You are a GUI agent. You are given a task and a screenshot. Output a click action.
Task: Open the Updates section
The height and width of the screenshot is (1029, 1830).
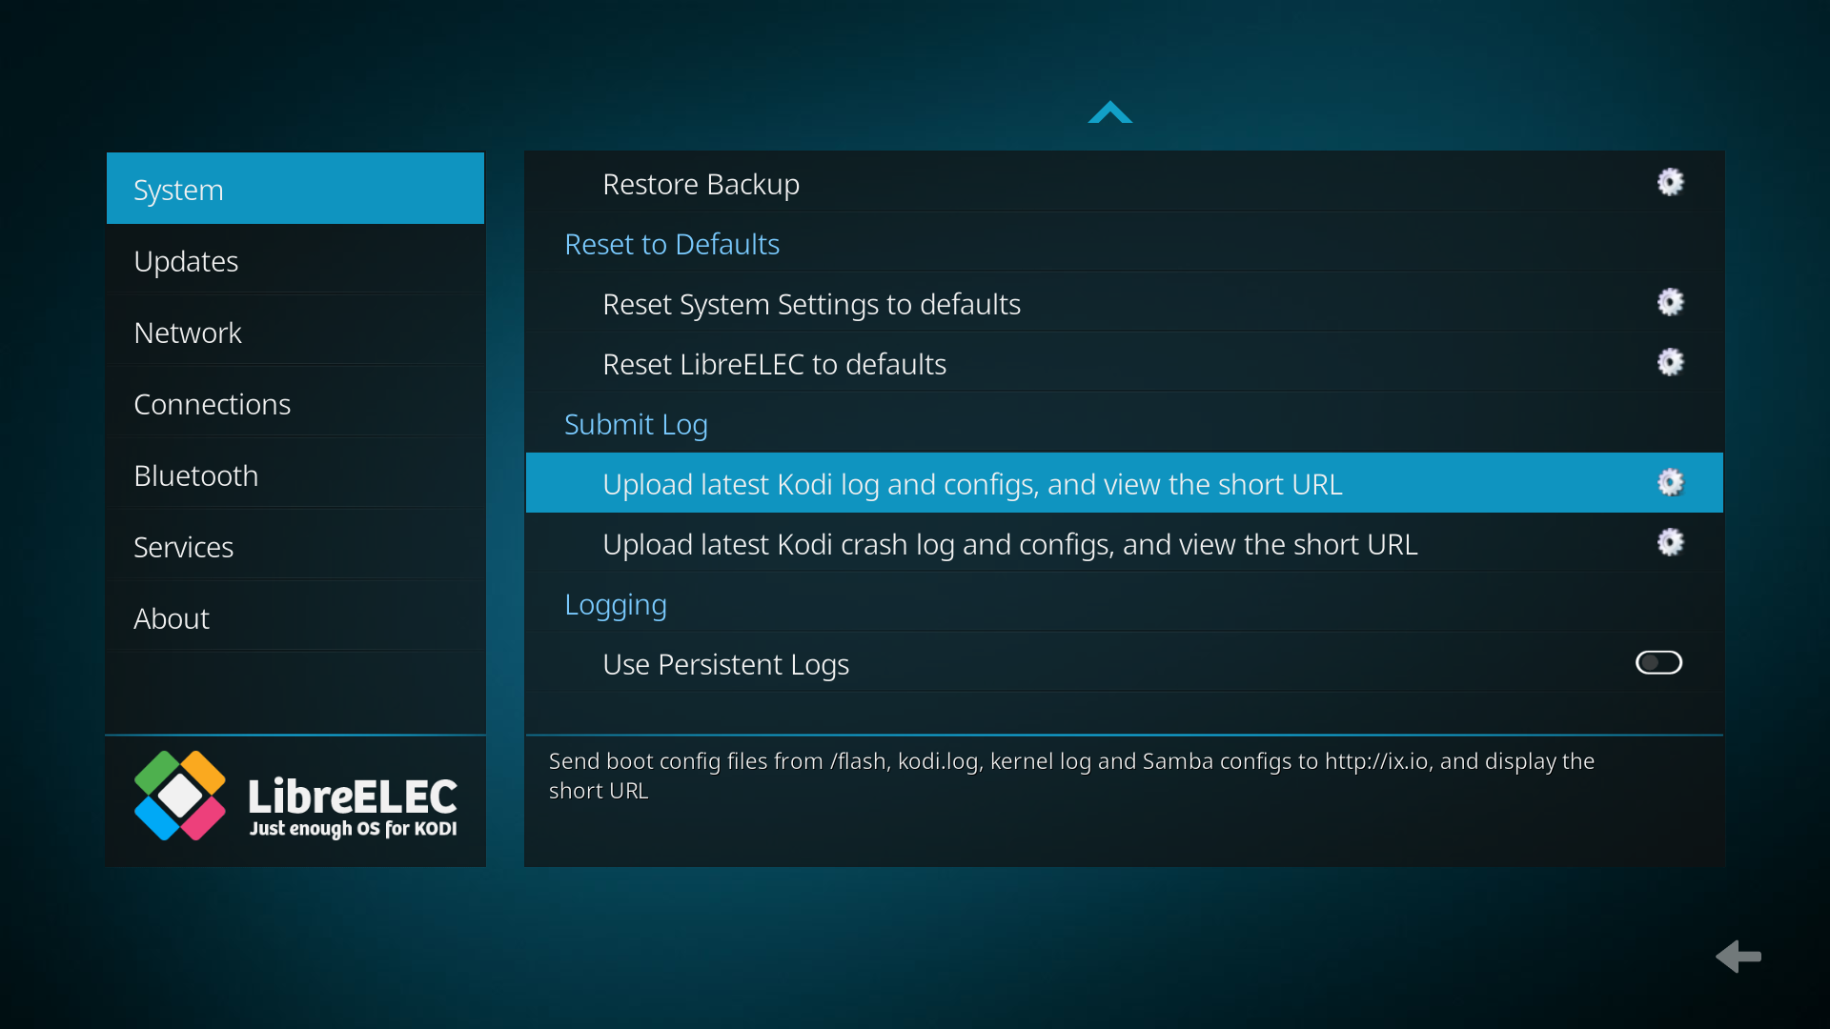[295, 261]
